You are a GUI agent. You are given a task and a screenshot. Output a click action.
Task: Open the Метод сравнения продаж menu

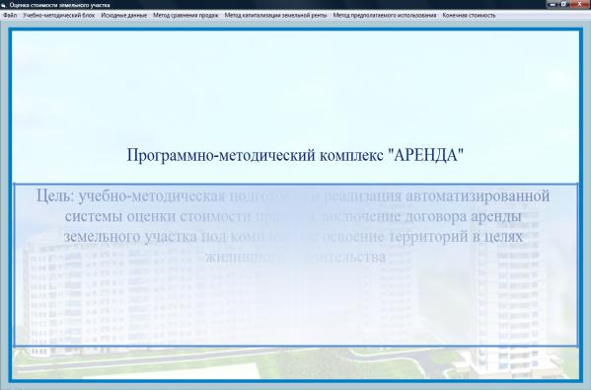(x=185, y=16)
